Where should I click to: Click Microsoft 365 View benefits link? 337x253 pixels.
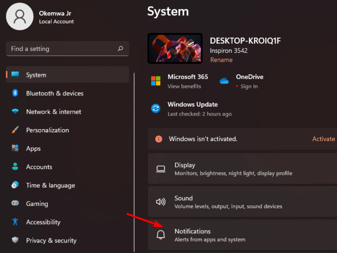point(184,86)
